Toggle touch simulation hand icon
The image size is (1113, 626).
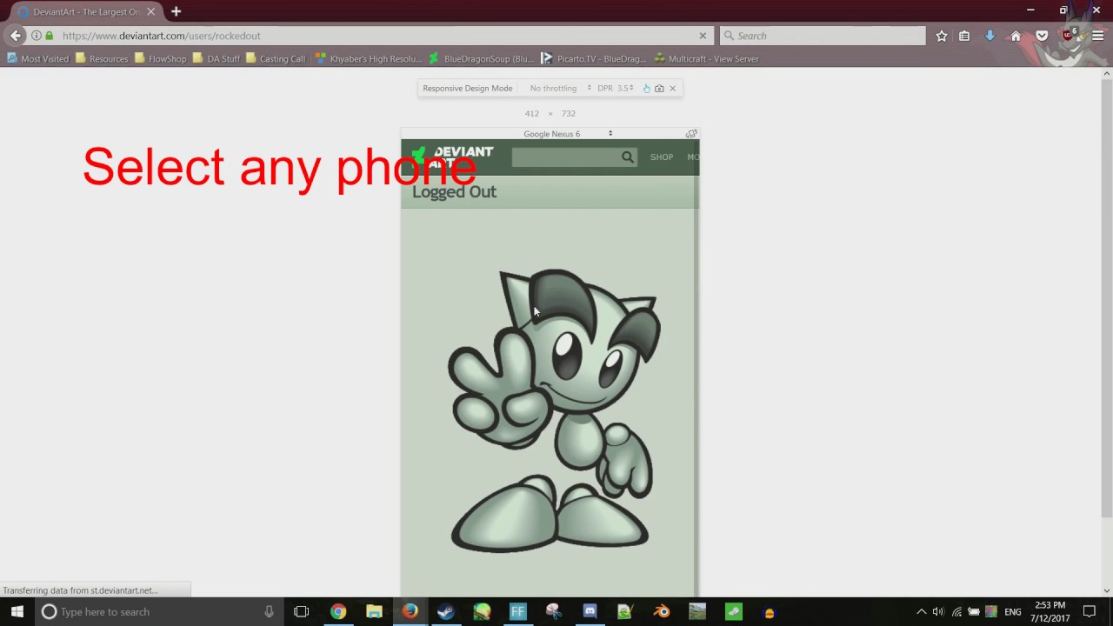(x=646, y=88)
